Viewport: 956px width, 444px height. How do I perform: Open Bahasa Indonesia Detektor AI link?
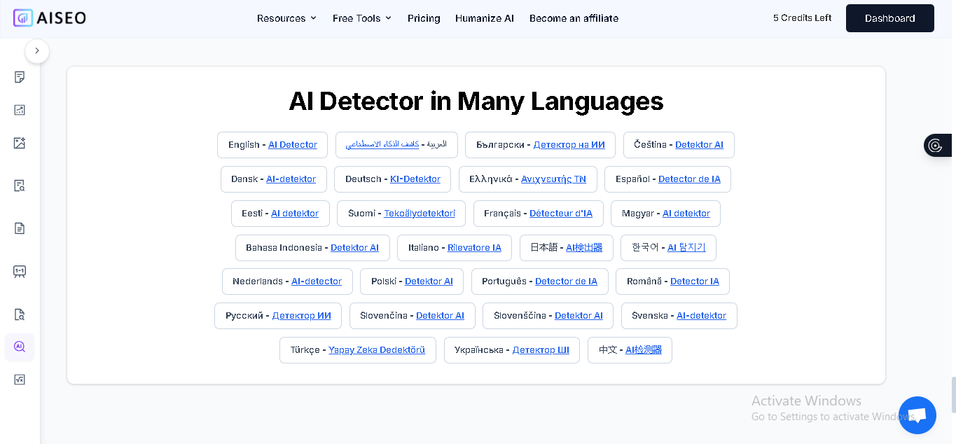(354, 248)
